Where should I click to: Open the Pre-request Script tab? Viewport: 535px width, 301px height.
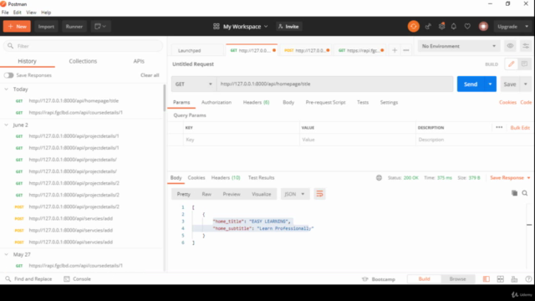tap(325, 102)
